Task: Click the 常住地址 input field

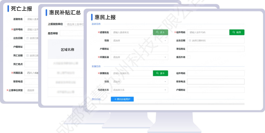Action: click(216, 49)
